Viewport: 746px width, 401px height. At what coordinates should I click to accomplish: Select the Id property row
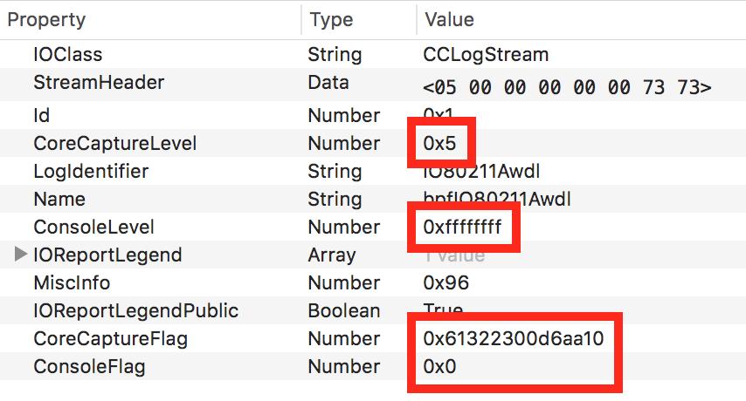[41, 115]
